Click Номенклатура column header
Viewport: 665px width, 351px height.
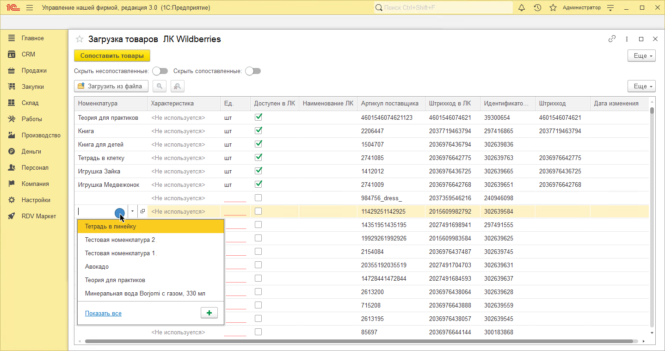tap(111, 104)
